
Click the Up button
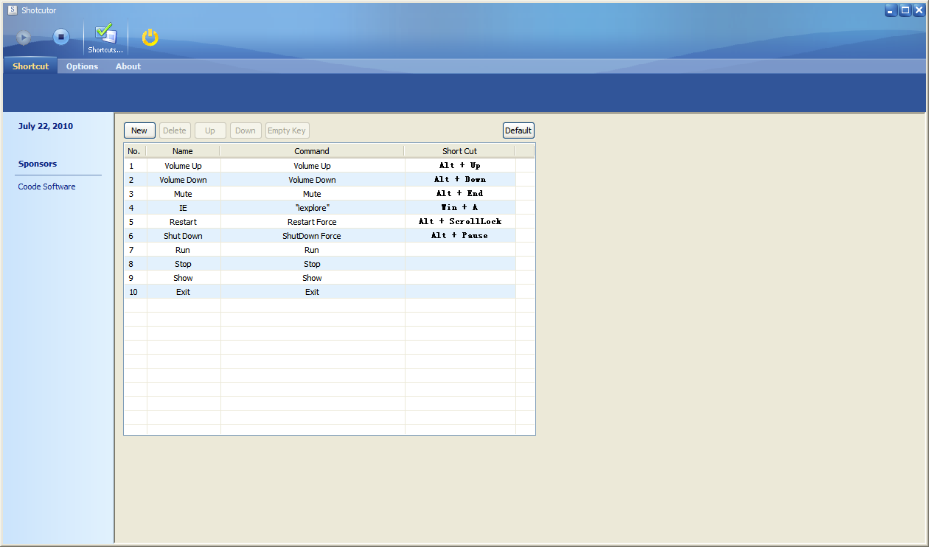[210, 130]
